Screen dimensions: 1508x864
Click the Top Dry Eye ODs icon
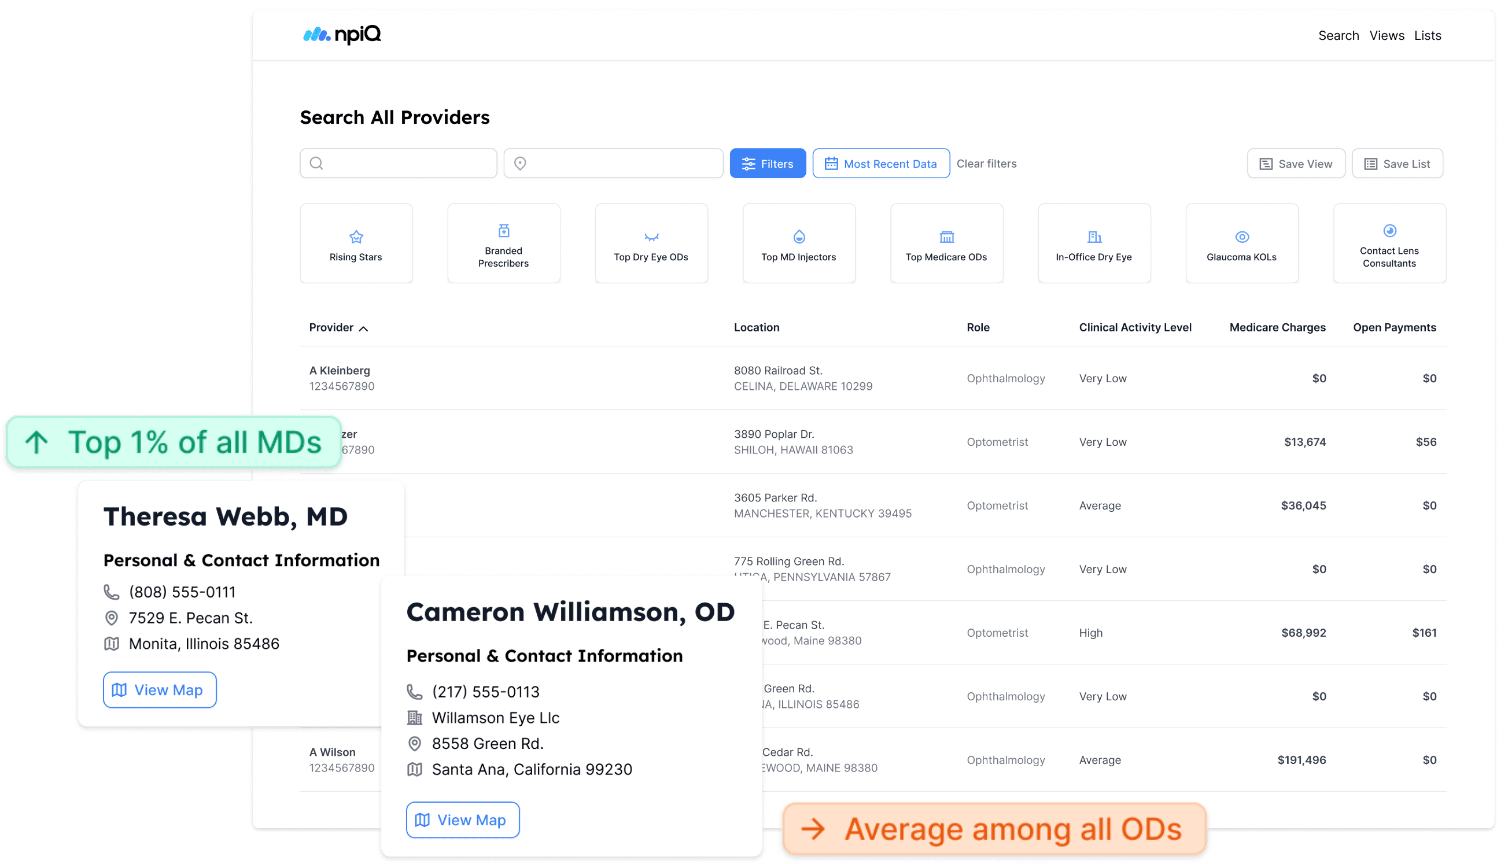[x=651, y=237]
